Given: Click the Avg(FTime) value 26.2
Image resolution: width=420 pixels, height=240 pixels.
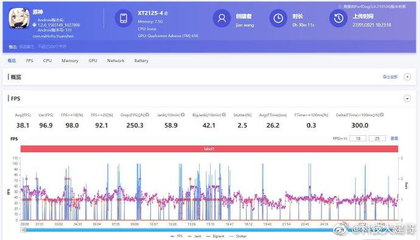Looking at the screenshot, I should pyautogui.click(x=273, y=125).
